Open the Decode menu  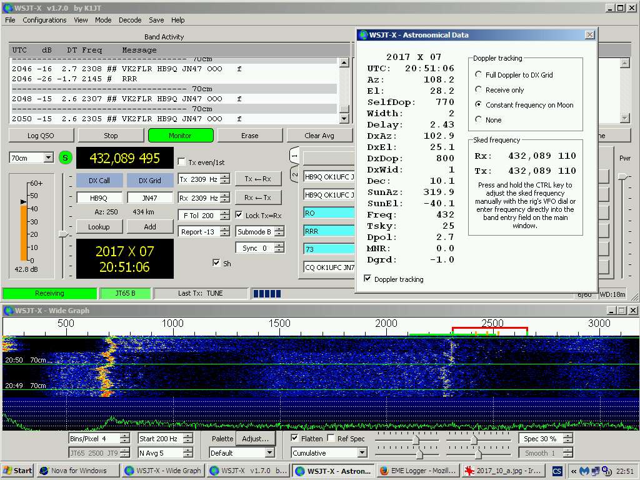[130, 20]
